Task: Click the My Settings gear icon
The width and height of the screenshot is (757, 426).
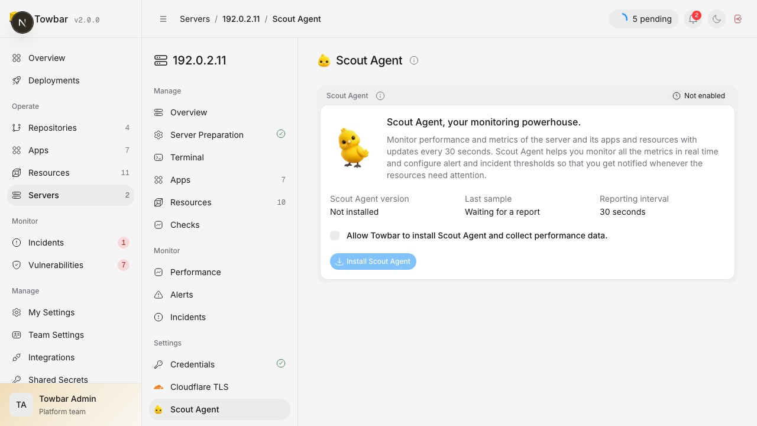Action: coord(17,312)
